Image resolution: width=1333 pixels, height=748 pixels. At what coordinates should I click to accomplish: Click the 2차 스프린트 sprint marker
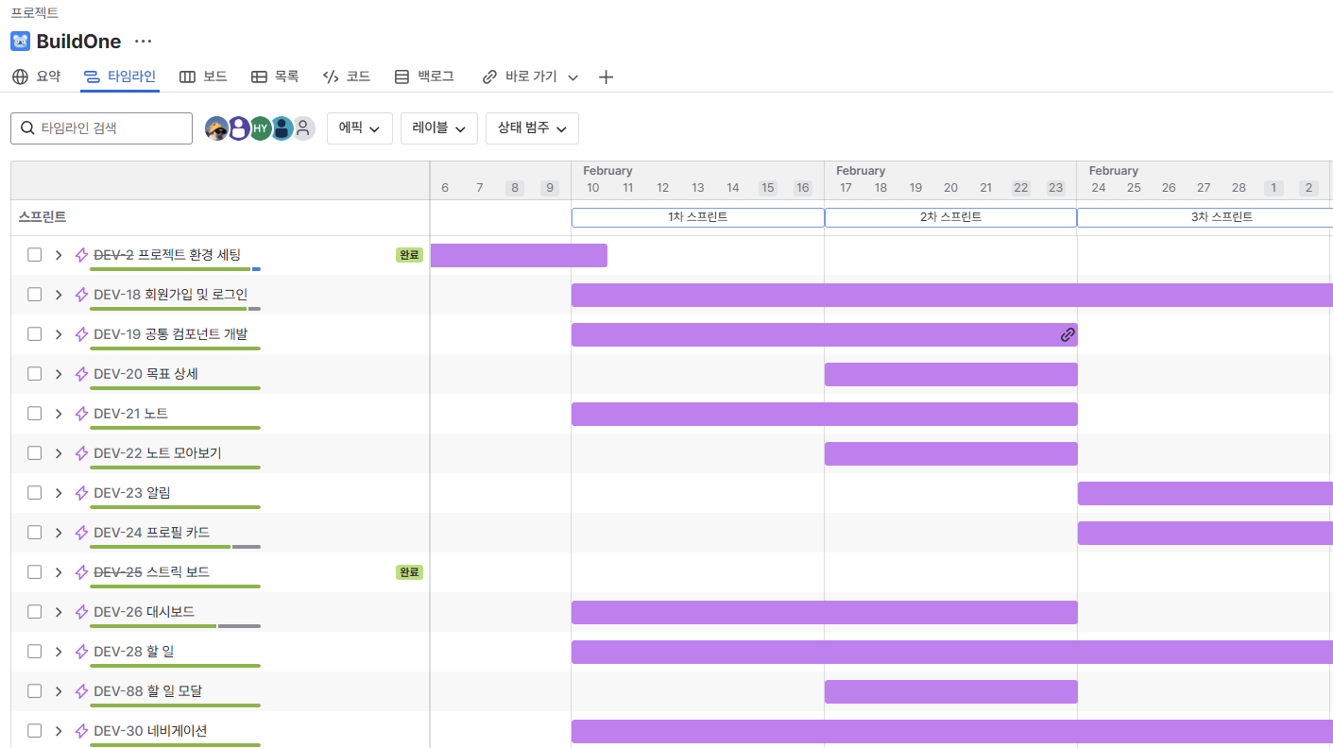pyautogui.click(x=950, y=217)
